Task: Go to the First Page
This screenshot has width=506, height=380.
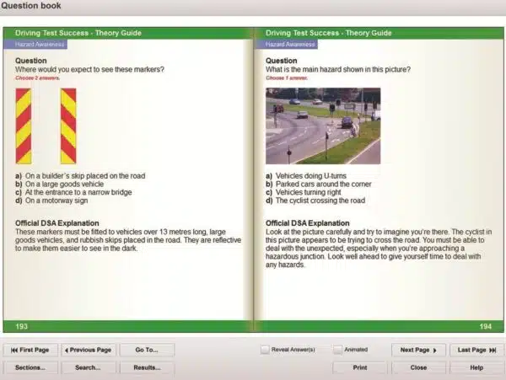Action: (30, 350)
